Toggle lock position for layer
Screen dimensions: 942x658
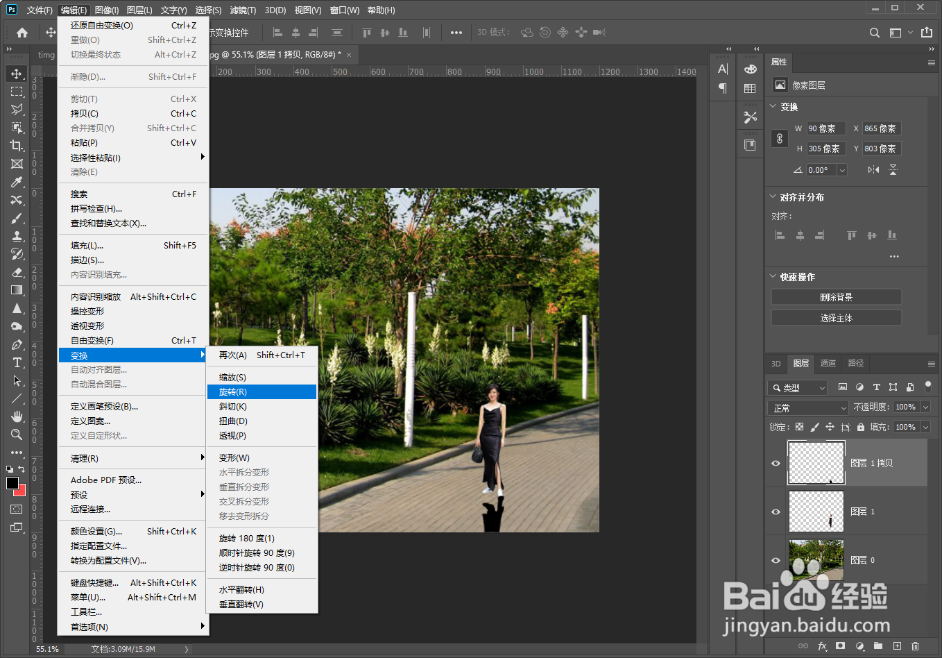tap(830, 427)
